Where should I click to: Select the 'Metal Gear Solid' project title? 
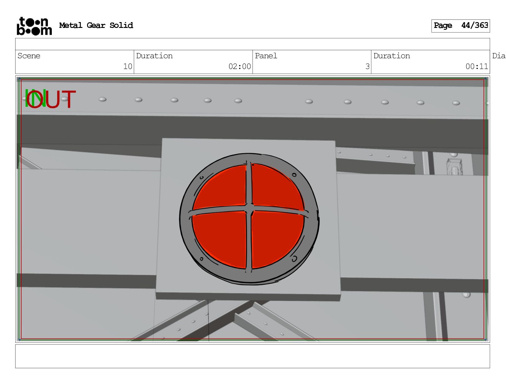pyautogui.click(x=96, y=25)
